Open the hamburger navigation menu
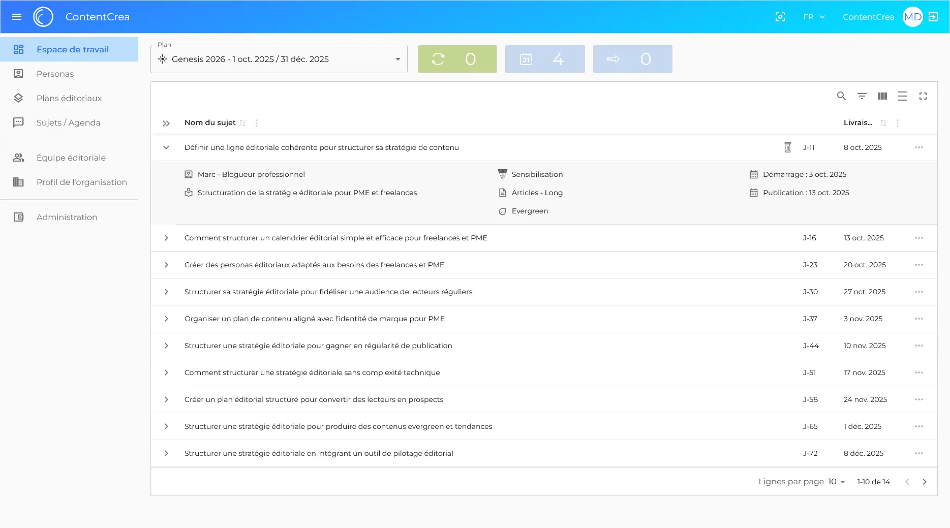 tap(17, 17)
